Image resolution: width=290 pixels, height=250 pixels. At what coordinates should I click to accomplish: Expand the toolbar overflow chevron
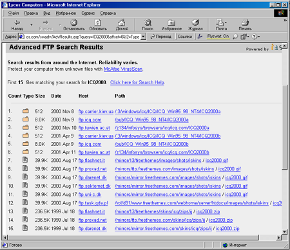(x=285, y=21)
